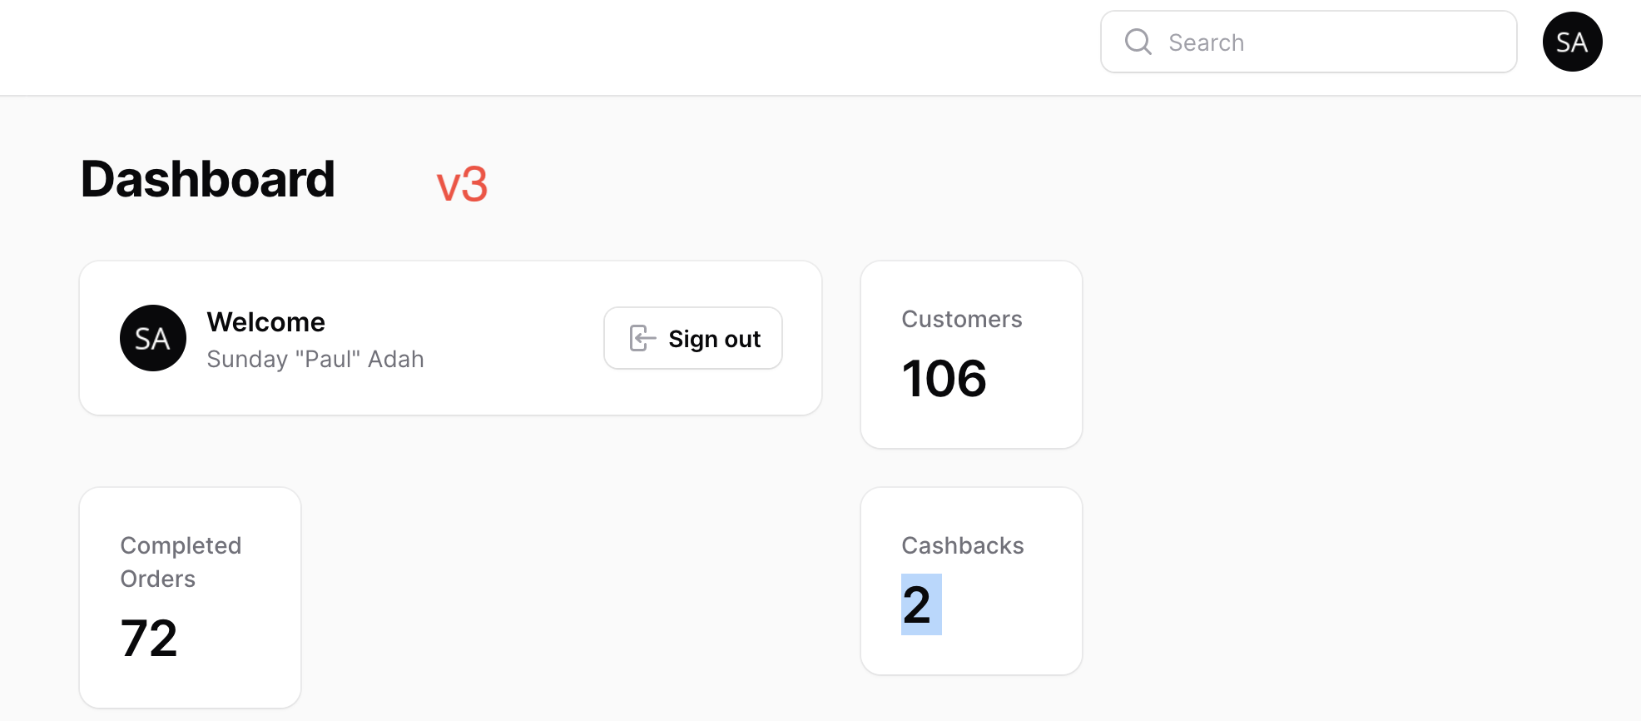Open the Completed Orders card

coord(190,598)
